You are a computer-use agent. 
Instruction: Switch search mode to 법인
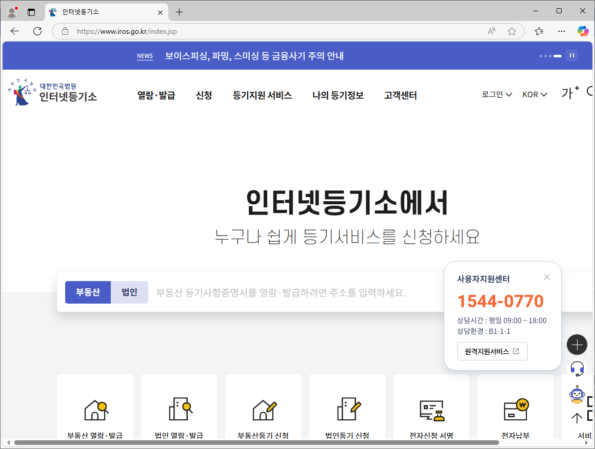(x=129, y=292)
